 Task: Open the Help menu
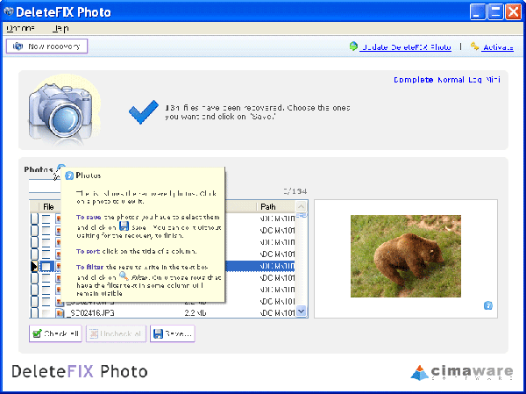pos(60,29)
